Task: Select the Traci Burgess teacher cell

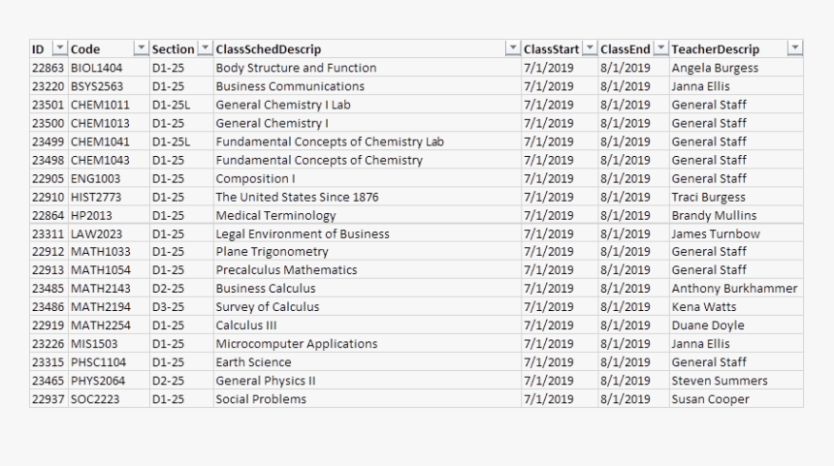Action: pyautogui.click(x=708, y=198)
